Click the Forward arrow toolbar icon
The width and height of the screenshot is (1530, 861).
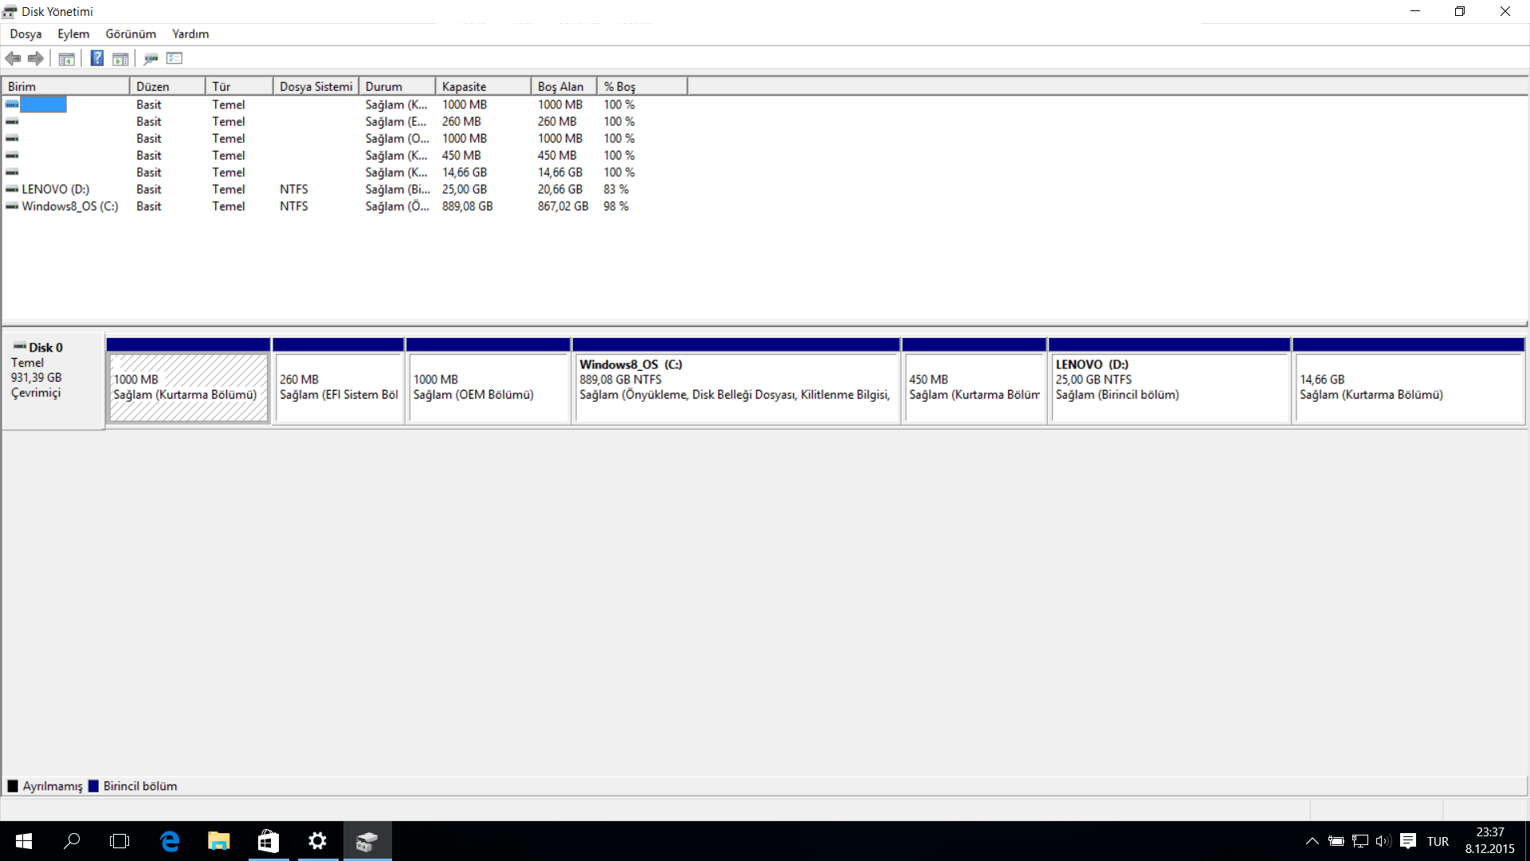36,58
